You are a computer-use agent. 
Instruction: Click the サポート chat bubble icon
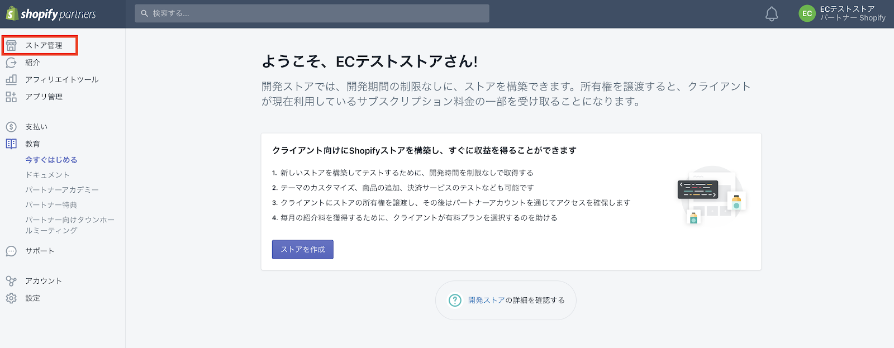pos(11,251)
